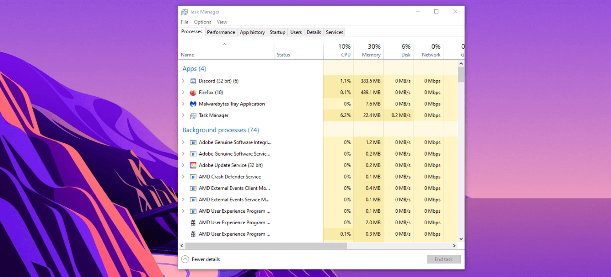Switch to the Performance tab
This screenshot has height=277, width=611.
(221, 32)
